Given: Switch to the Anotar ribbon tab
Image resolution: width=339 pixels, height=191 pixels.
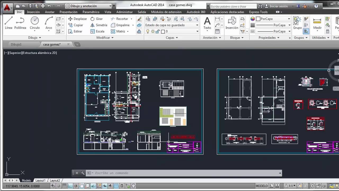Looking at the screenshot, I should coord(50,12).
